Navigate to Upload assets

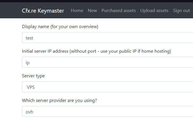154,11
